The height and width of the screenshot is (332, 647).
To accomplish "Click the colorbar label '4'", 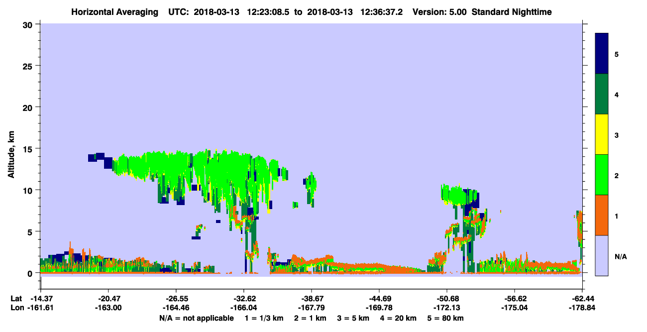I will pyautogui.click(x=617, y=94).
